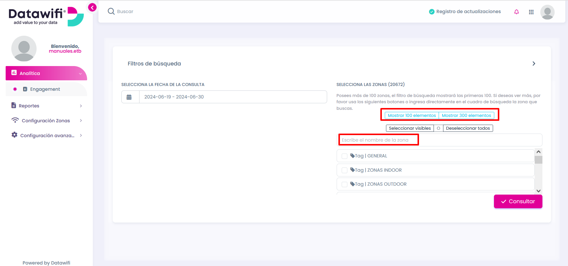Check the Tag ZONAS OUTDOOR checkbox
568x266 pixels.
pyautogui.click(x=344, y=184)
